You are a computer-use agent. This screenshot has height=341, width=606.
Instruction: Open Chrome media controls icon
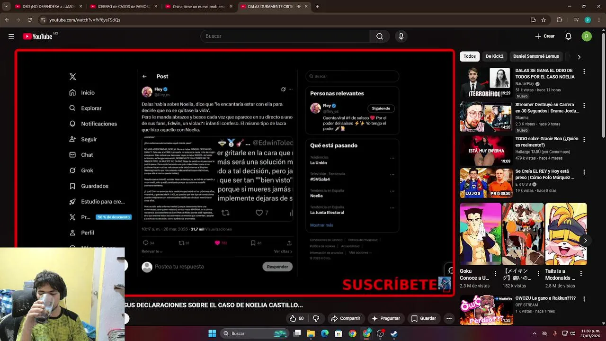click(x=576, y=20)
